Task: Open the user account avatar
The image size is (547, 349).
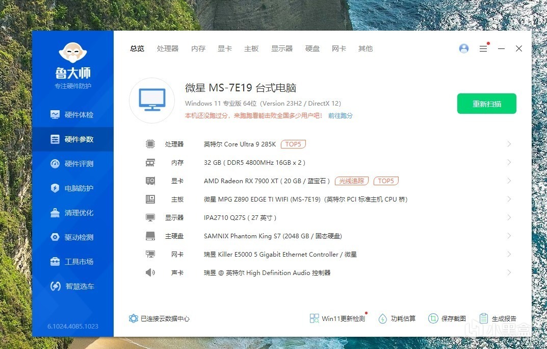Action: point(463,48)
